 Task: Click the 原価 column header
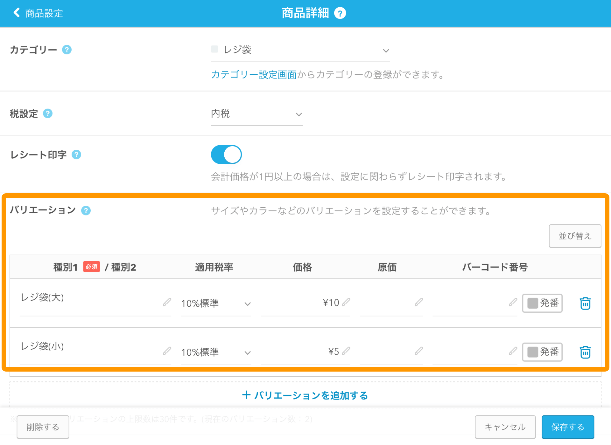[x=387, y=267]
